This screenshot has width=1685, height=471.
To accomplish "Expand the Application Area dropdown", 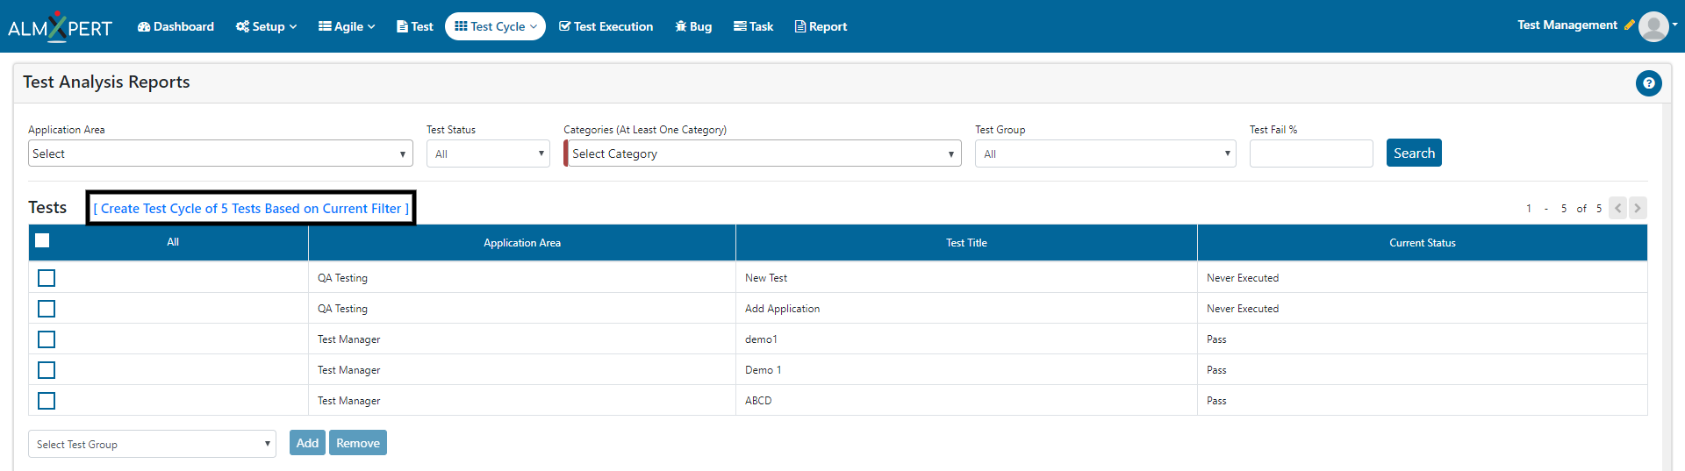I will [220, 153].
